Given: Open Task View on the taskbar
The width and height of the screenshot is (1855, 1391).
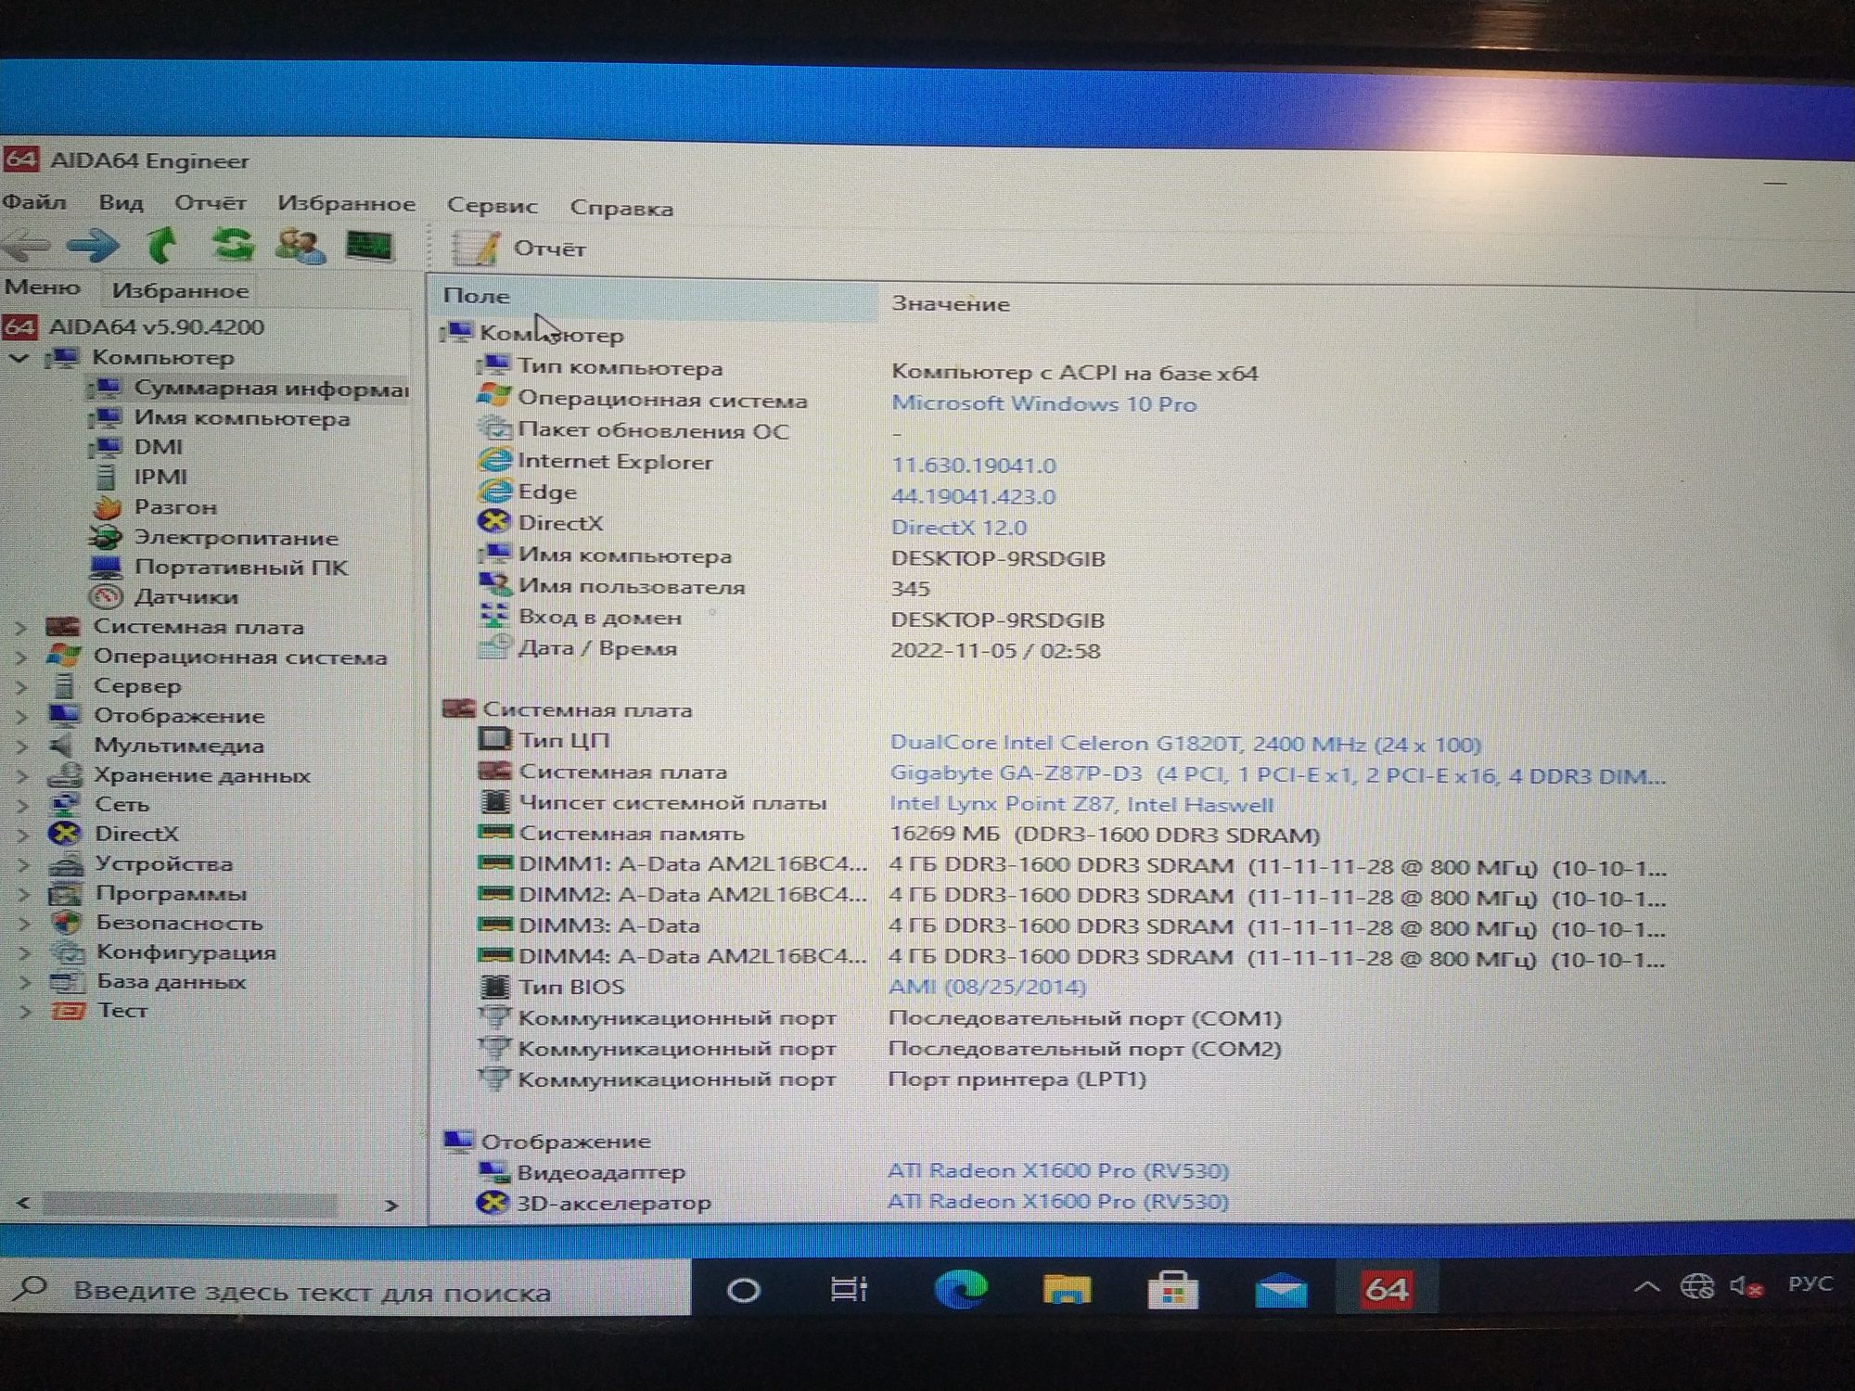Looking at the screenshot, I should click(849, 1288).
